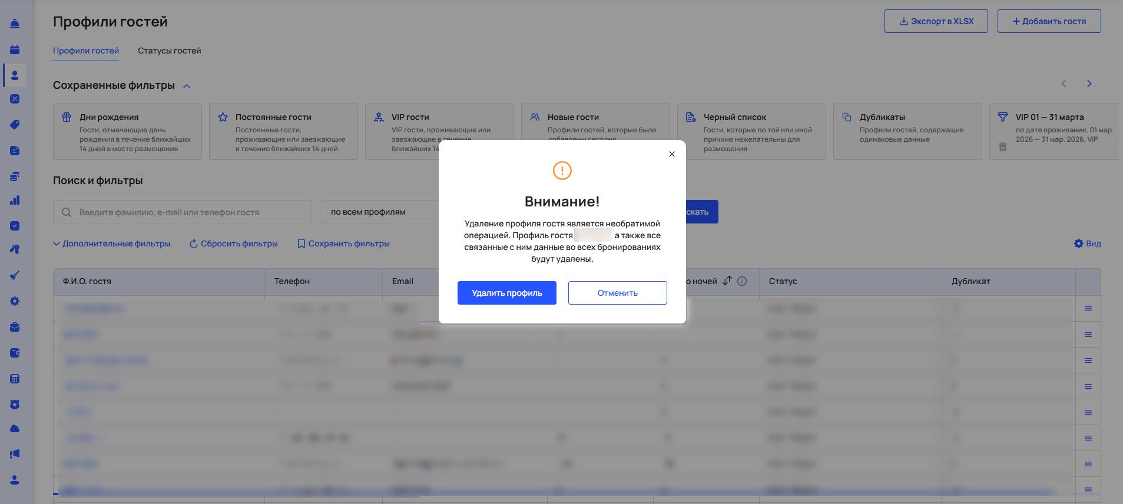Click the price tag sidebar icon

[x=15, y=125]
